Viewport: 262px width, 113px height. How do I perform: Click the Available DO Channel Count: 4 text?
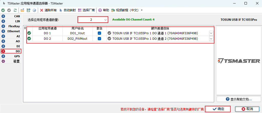(133, 19)
